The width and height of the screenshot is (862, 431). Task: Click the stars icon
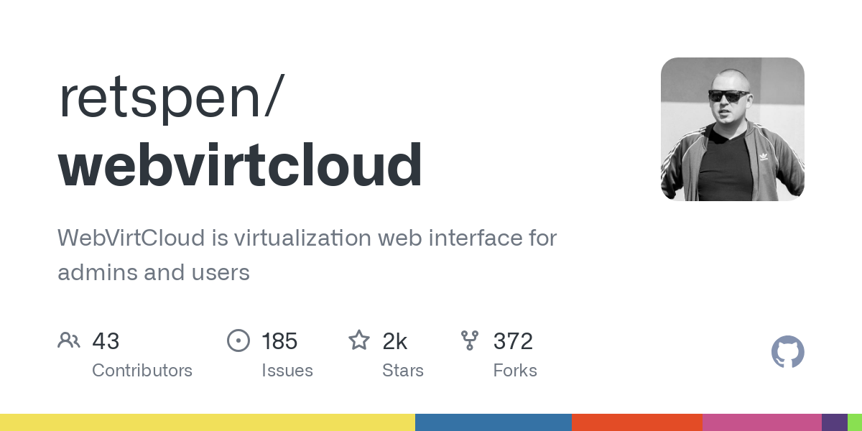(x=359, y=340)
